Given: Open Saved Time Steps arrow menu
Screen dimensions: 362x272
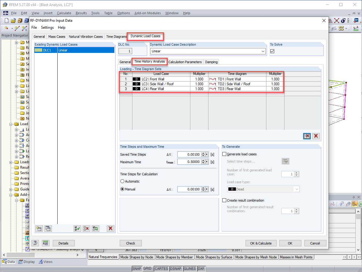Looking at the screenshot, I should [x=207, y=154].
